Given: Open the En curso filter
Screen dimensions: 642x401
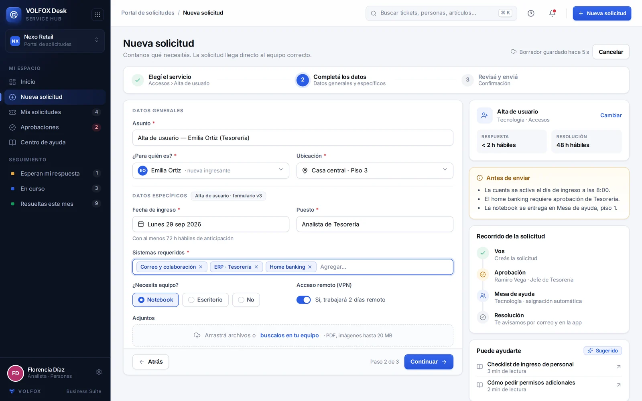Looking at the screenshot, I should tap(55, 189).
